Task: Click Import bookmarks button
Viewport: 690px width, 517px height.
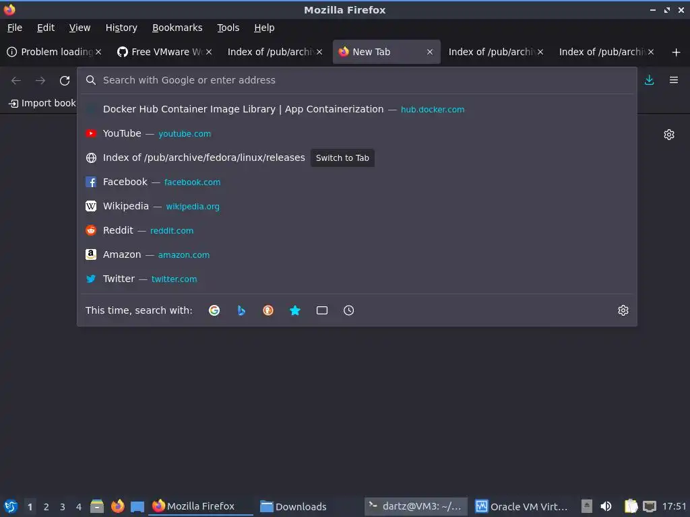Action: (x=42, y=103)
